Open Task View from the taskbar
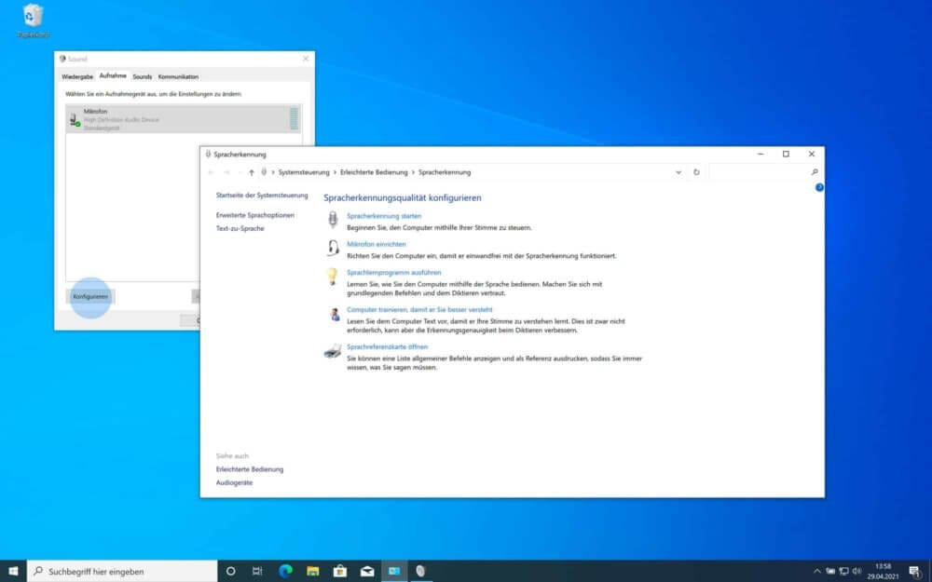The height and width of the screenshot is (582, 932). tap(257, 572)
